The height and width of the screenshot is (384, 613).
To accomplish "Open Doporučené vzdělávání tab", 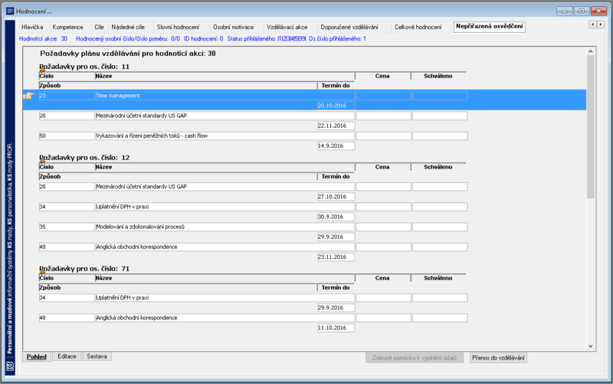I will [349, 27].
